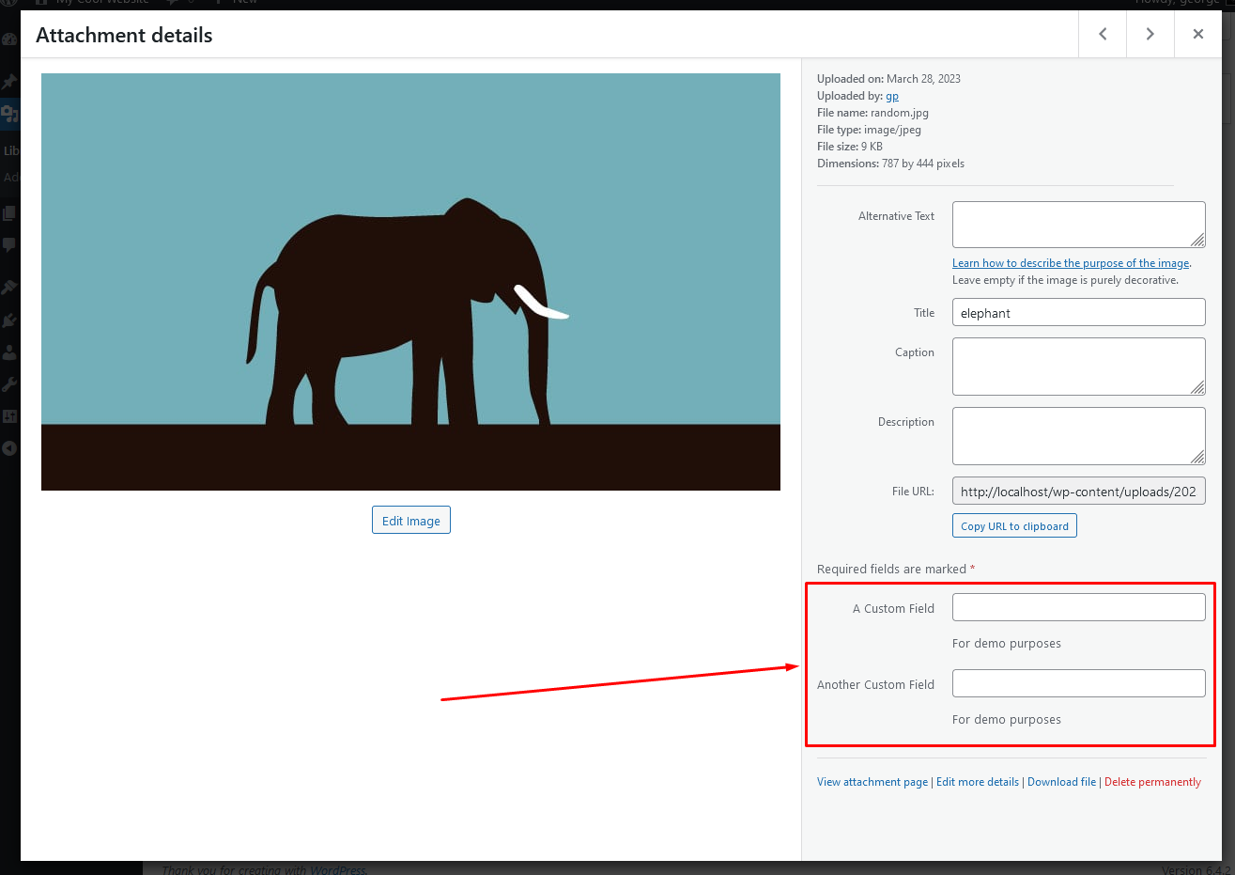This screenshot has width=1235, height=875.
Task: Open Settings sliders icon in sidebar
Action: (x=9, y=416)
